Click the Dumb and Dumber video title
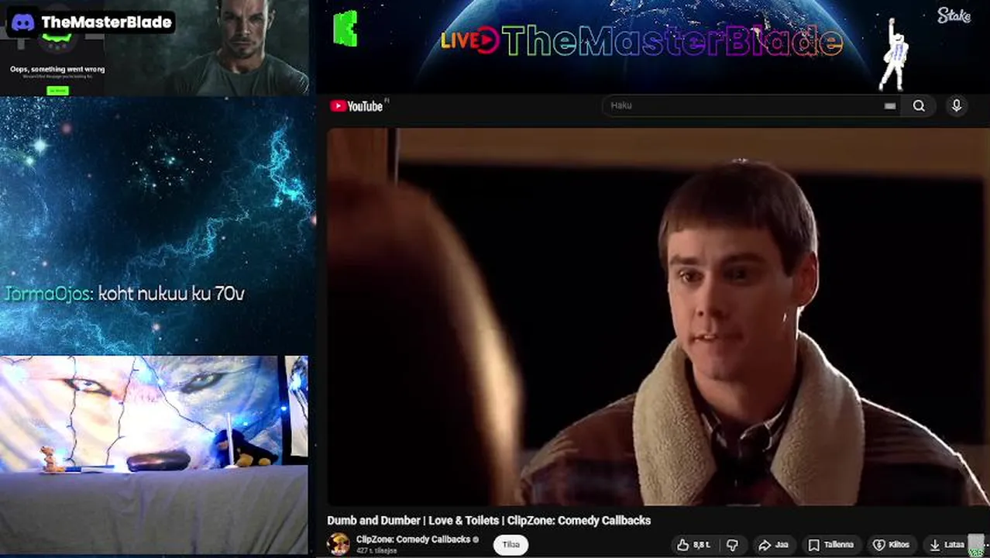Viewport: 990px width, 558px height. [x=489, y=520]
